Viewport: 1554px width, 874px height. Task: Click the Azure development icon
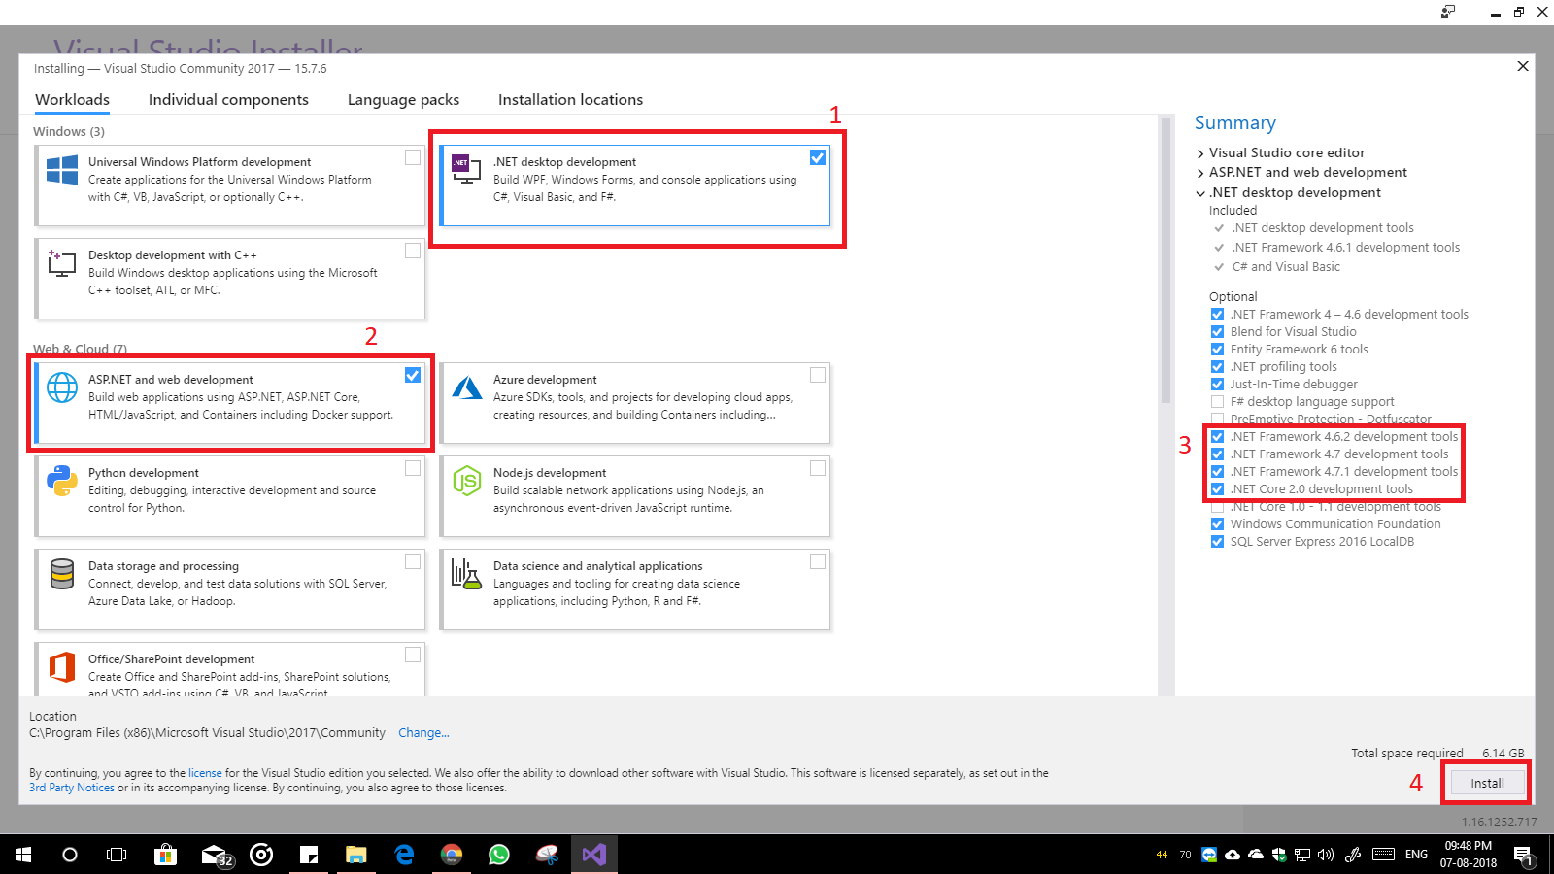pos(466,388)
